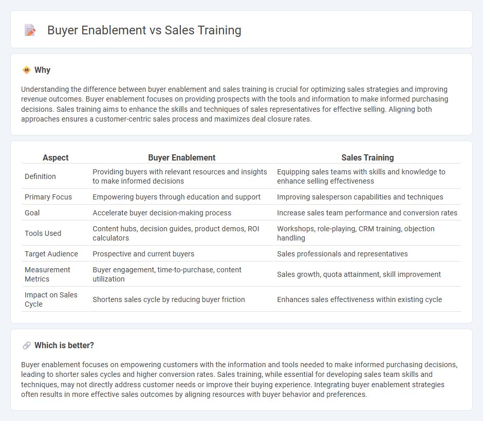The image size is (483, 421).
Task: Click cell 'Improving salesperson capabilities and techniques'
Action: pyautogui.click(x=367, y=197)
